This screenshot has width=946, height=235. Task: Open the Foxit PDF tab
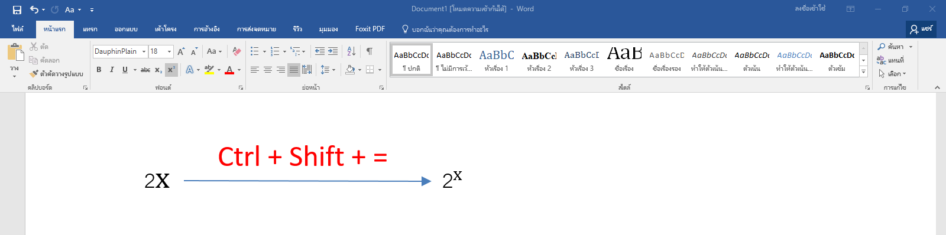point(370,29)
